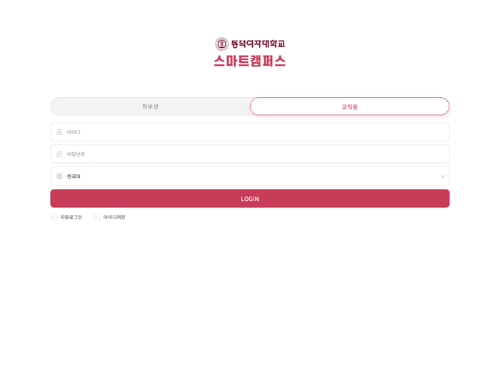Click the 아이디저장 label text
Image resolution: width=500 pixels, height=375 pixels.
tap(114, 217)
